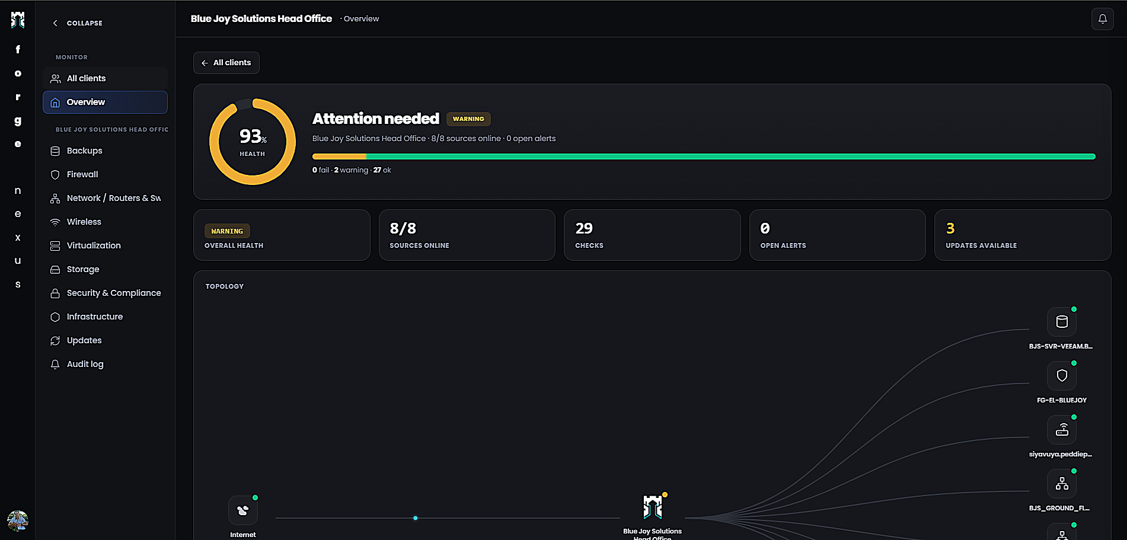This screenshot has width=1127, height=540.
Task: Click the 'Overview' breadcrumb in the header
Action: point(361,19)
